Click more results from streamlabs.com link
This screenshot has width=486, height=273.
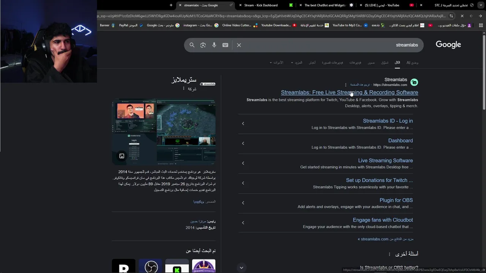(x=385, y=239)
